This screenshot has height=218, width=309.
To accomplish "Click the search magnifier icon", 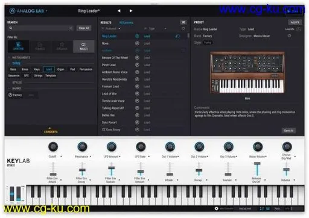I will (11, 28).
